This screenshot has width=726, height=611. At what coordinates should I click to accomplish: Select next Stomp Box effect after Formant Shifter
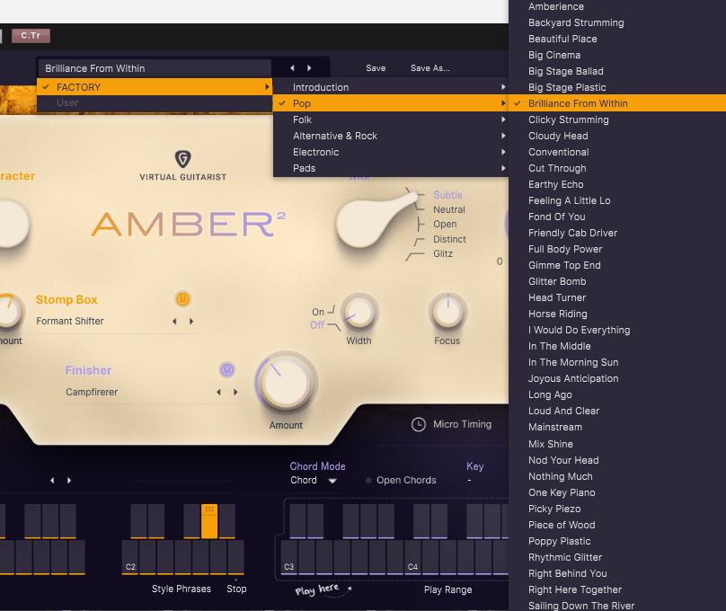191,322
